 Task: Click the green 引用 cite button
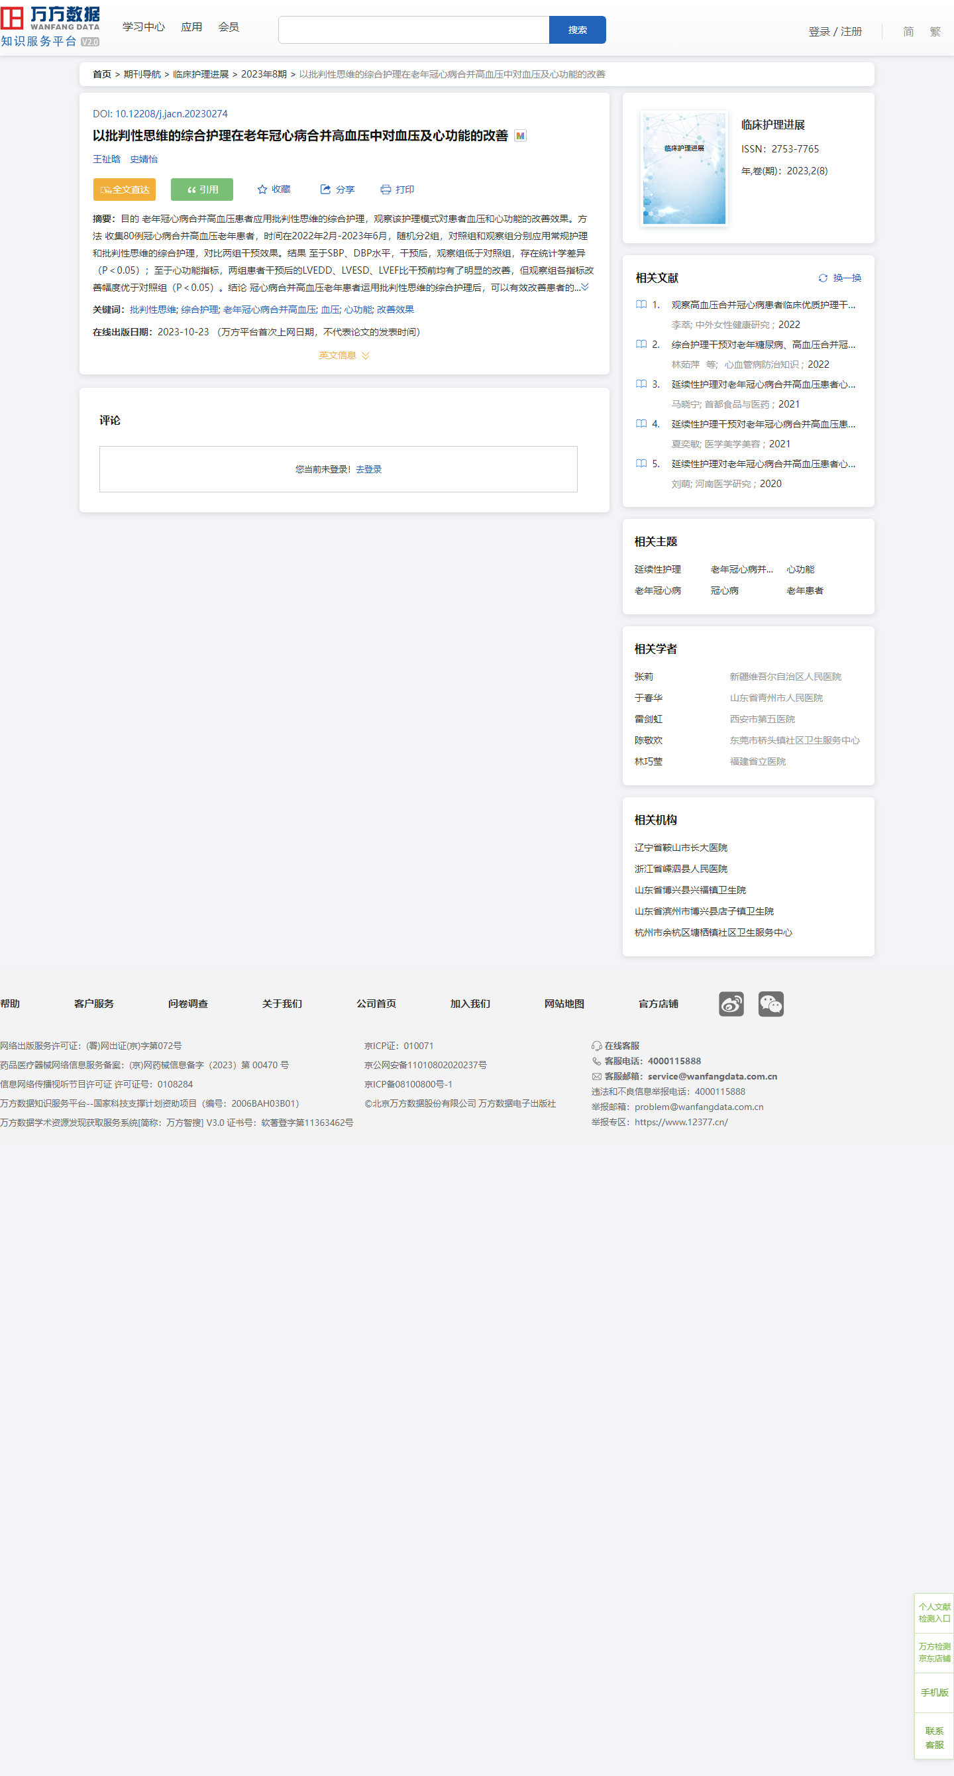pos(202,190)
